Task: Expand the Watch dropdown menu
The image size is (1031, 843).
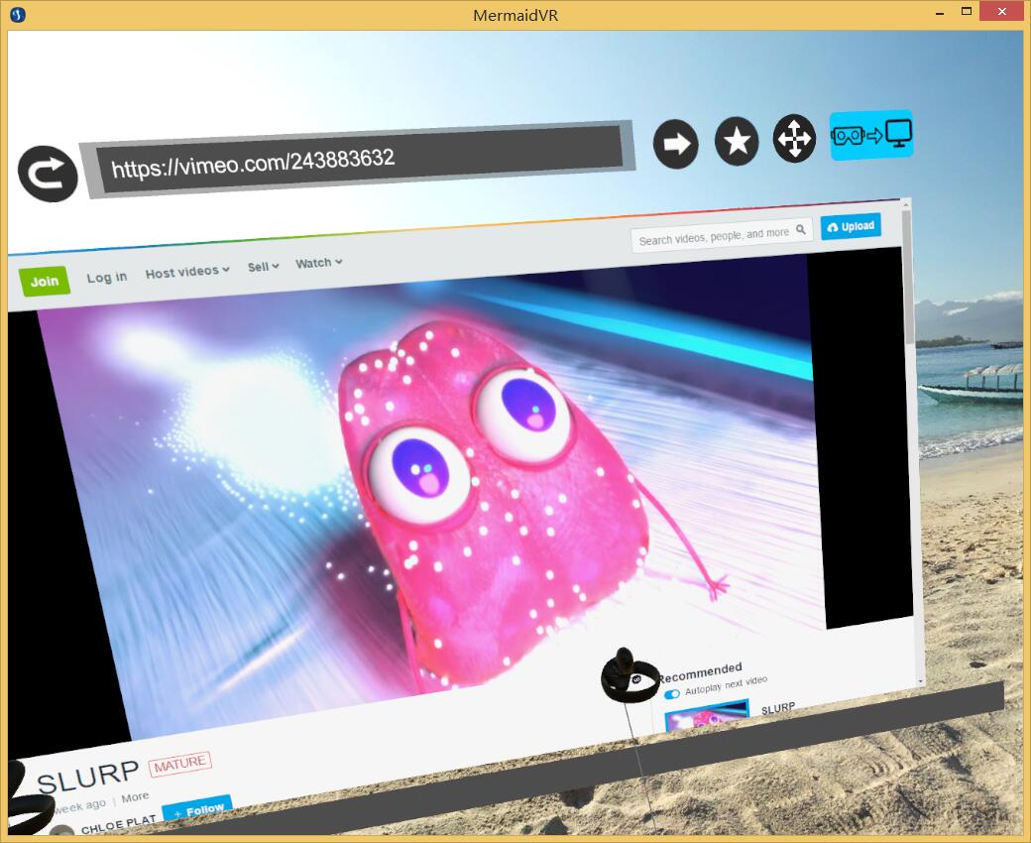Action: [x=319, y=263]
